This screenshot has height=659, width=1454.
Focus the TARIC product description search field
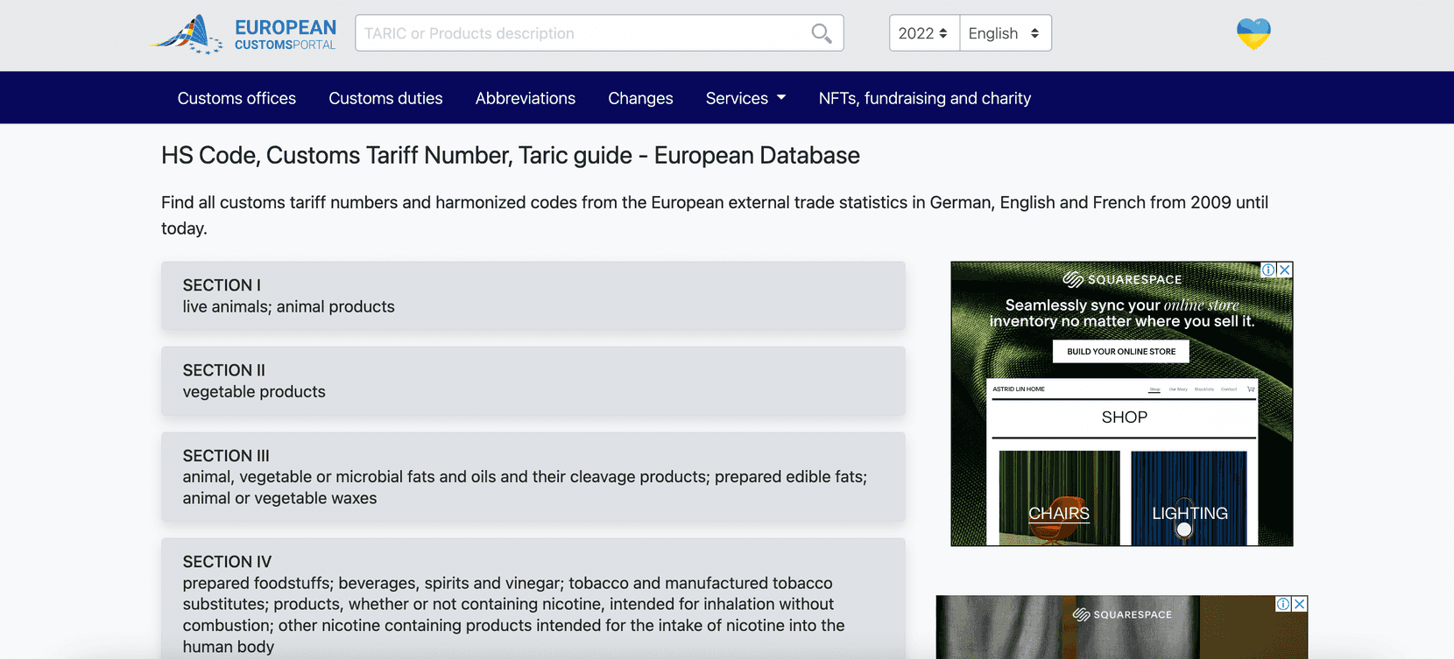[582, 33]
